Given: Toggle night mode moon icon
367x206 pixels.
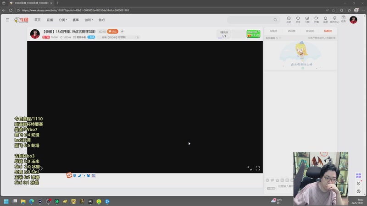Looking at the screenshot, I should (x=358, y=184).
